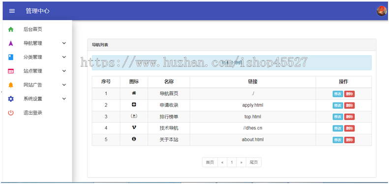Open the 系统设置 menu item
This screenshot has height=184, width=389.
(x=33, y=99)
